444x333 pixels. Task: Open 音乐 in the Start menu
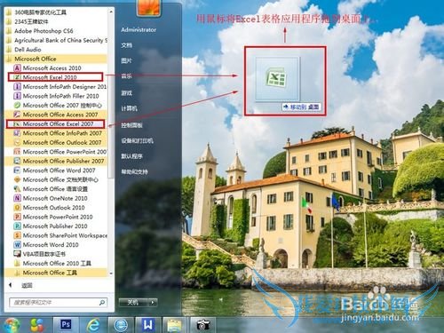126,76
